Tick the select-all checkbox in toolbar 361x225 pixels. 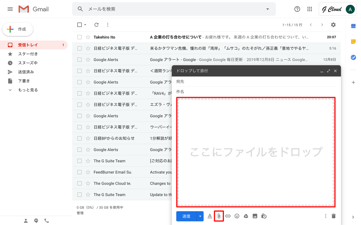pos(80,25)
